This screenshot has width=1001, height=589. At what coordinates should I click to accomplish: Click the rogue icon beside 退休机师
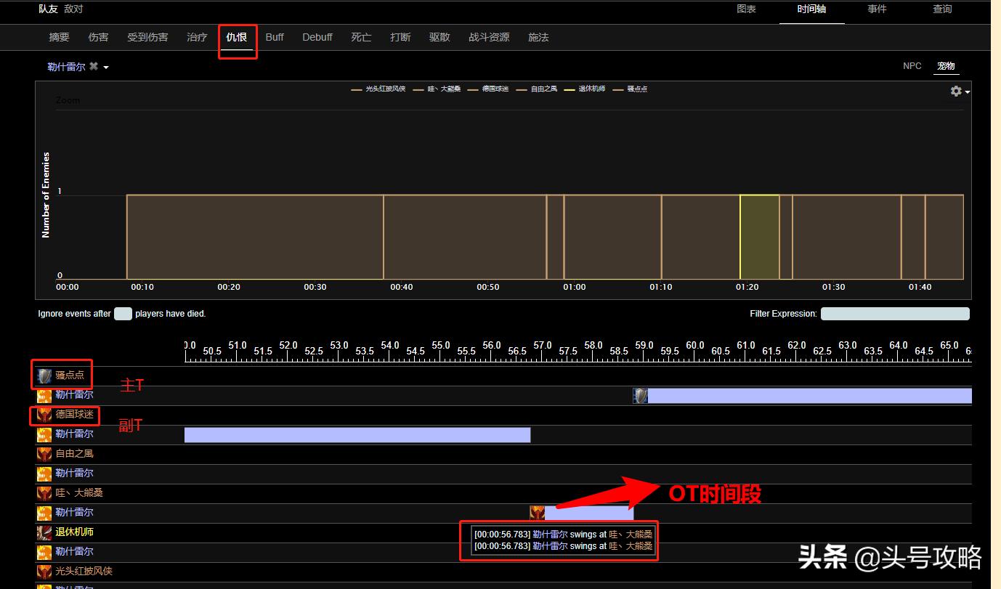tap(44, 532)
